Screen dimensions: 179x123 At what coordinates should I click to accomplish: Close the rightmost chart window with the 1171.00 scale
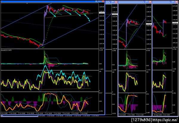point(177,2)
